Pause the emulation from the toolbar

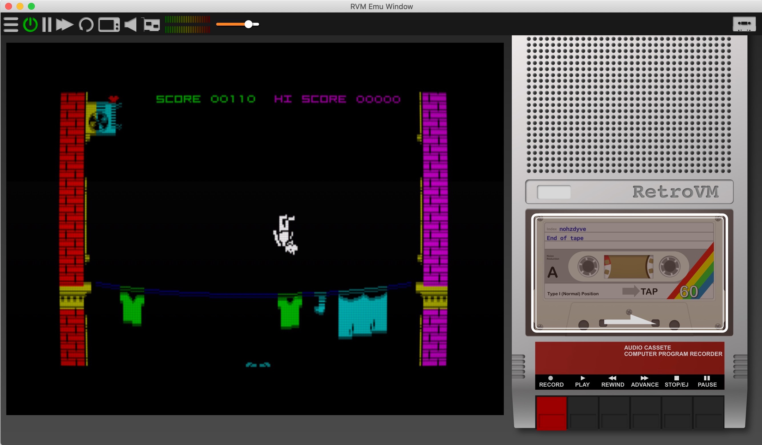pos(47,24)
